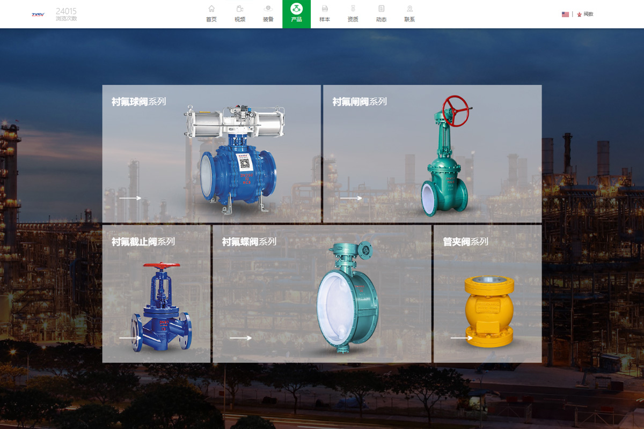The height and width of the screenshot is (429, 644).
Task: Click the arrow in 衬氟闸阀系列 card
Action: click(351, 198)
